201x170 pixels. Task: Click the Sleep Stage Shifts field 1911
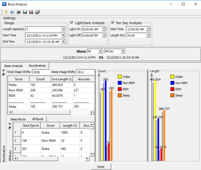click(85, 72)
